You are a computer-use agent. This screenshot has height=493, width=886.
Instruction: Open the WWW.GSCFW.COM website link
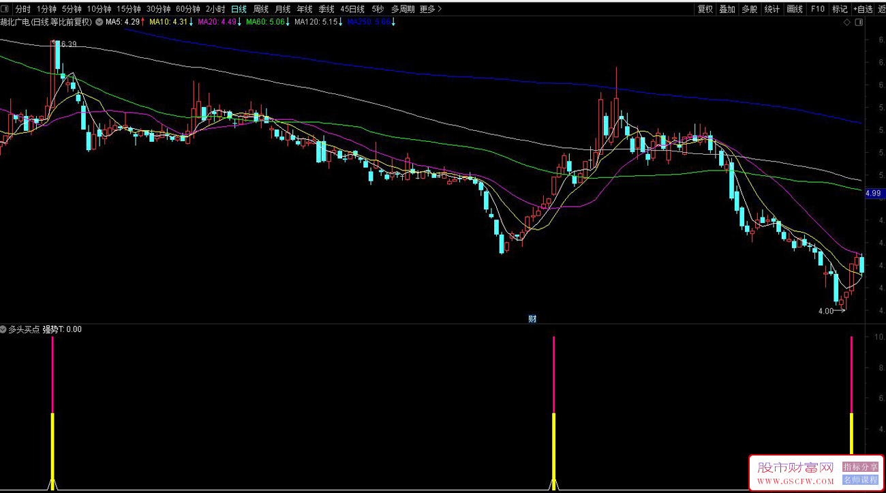click(x=795, y=481)
